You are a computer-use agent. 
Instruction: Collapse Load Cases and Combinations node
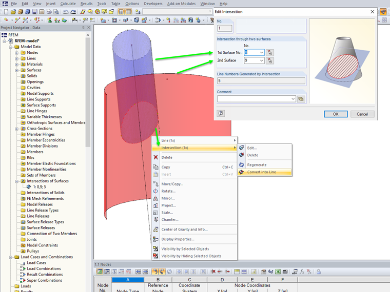(x=10, y=257)
